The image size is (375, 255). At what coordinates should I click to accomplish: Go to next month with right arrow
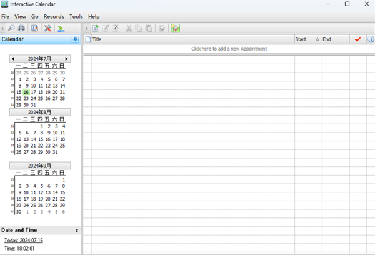pos(67,59)
